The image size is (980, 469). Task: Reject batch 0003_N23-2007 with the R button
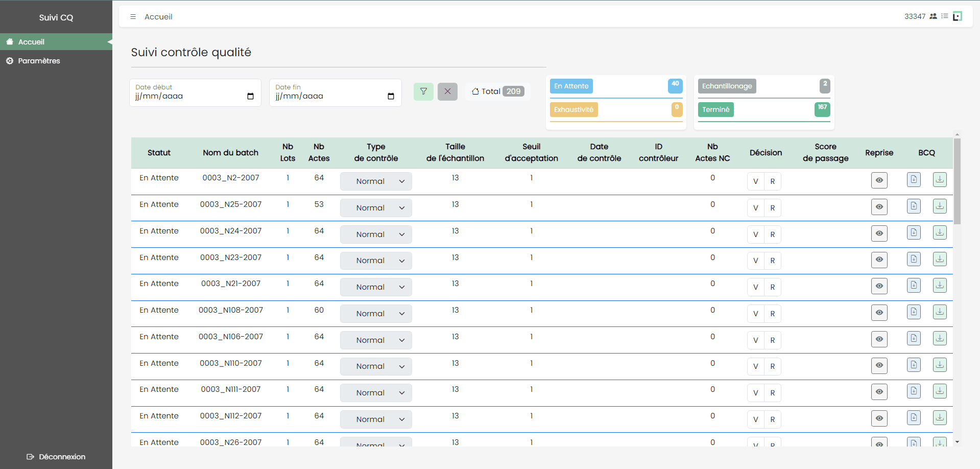772,261
